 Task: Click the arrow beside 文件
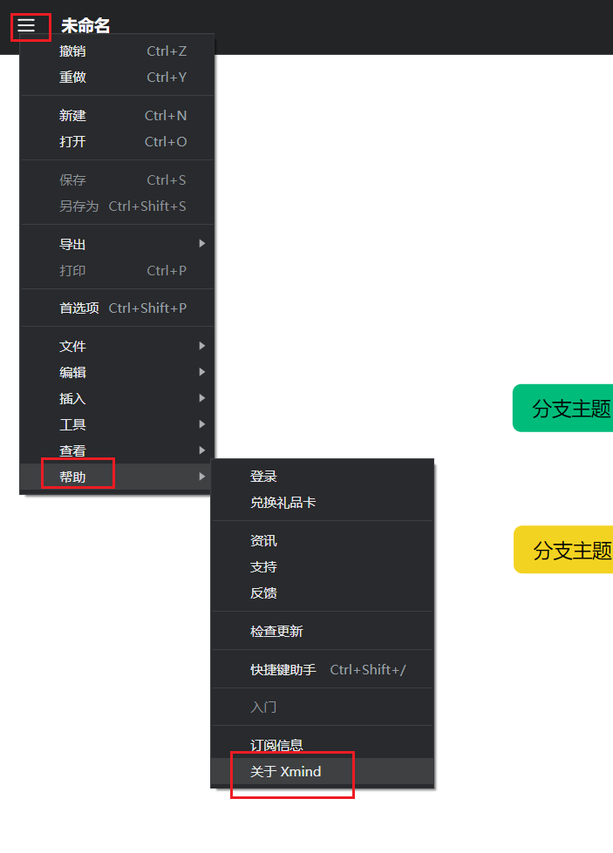202,346
